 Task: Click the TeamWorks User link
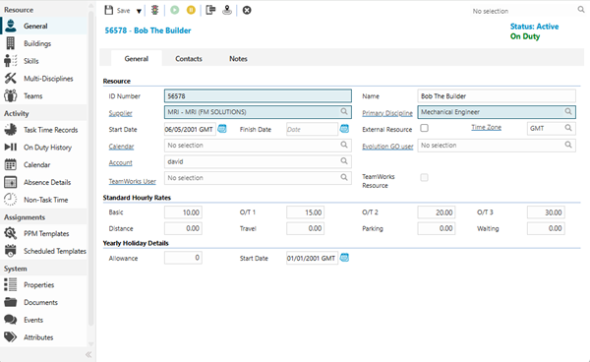(x=132, y=181)
